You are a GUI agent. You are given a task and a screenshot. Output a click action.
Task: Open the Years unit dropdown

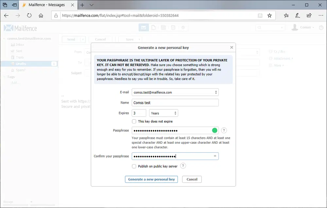163,113
